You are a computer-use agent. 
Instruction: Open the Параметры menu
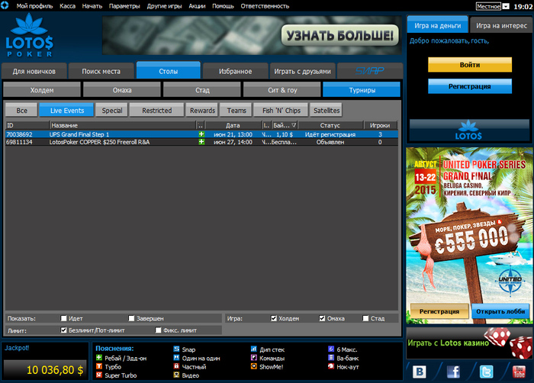click(124, 6)
